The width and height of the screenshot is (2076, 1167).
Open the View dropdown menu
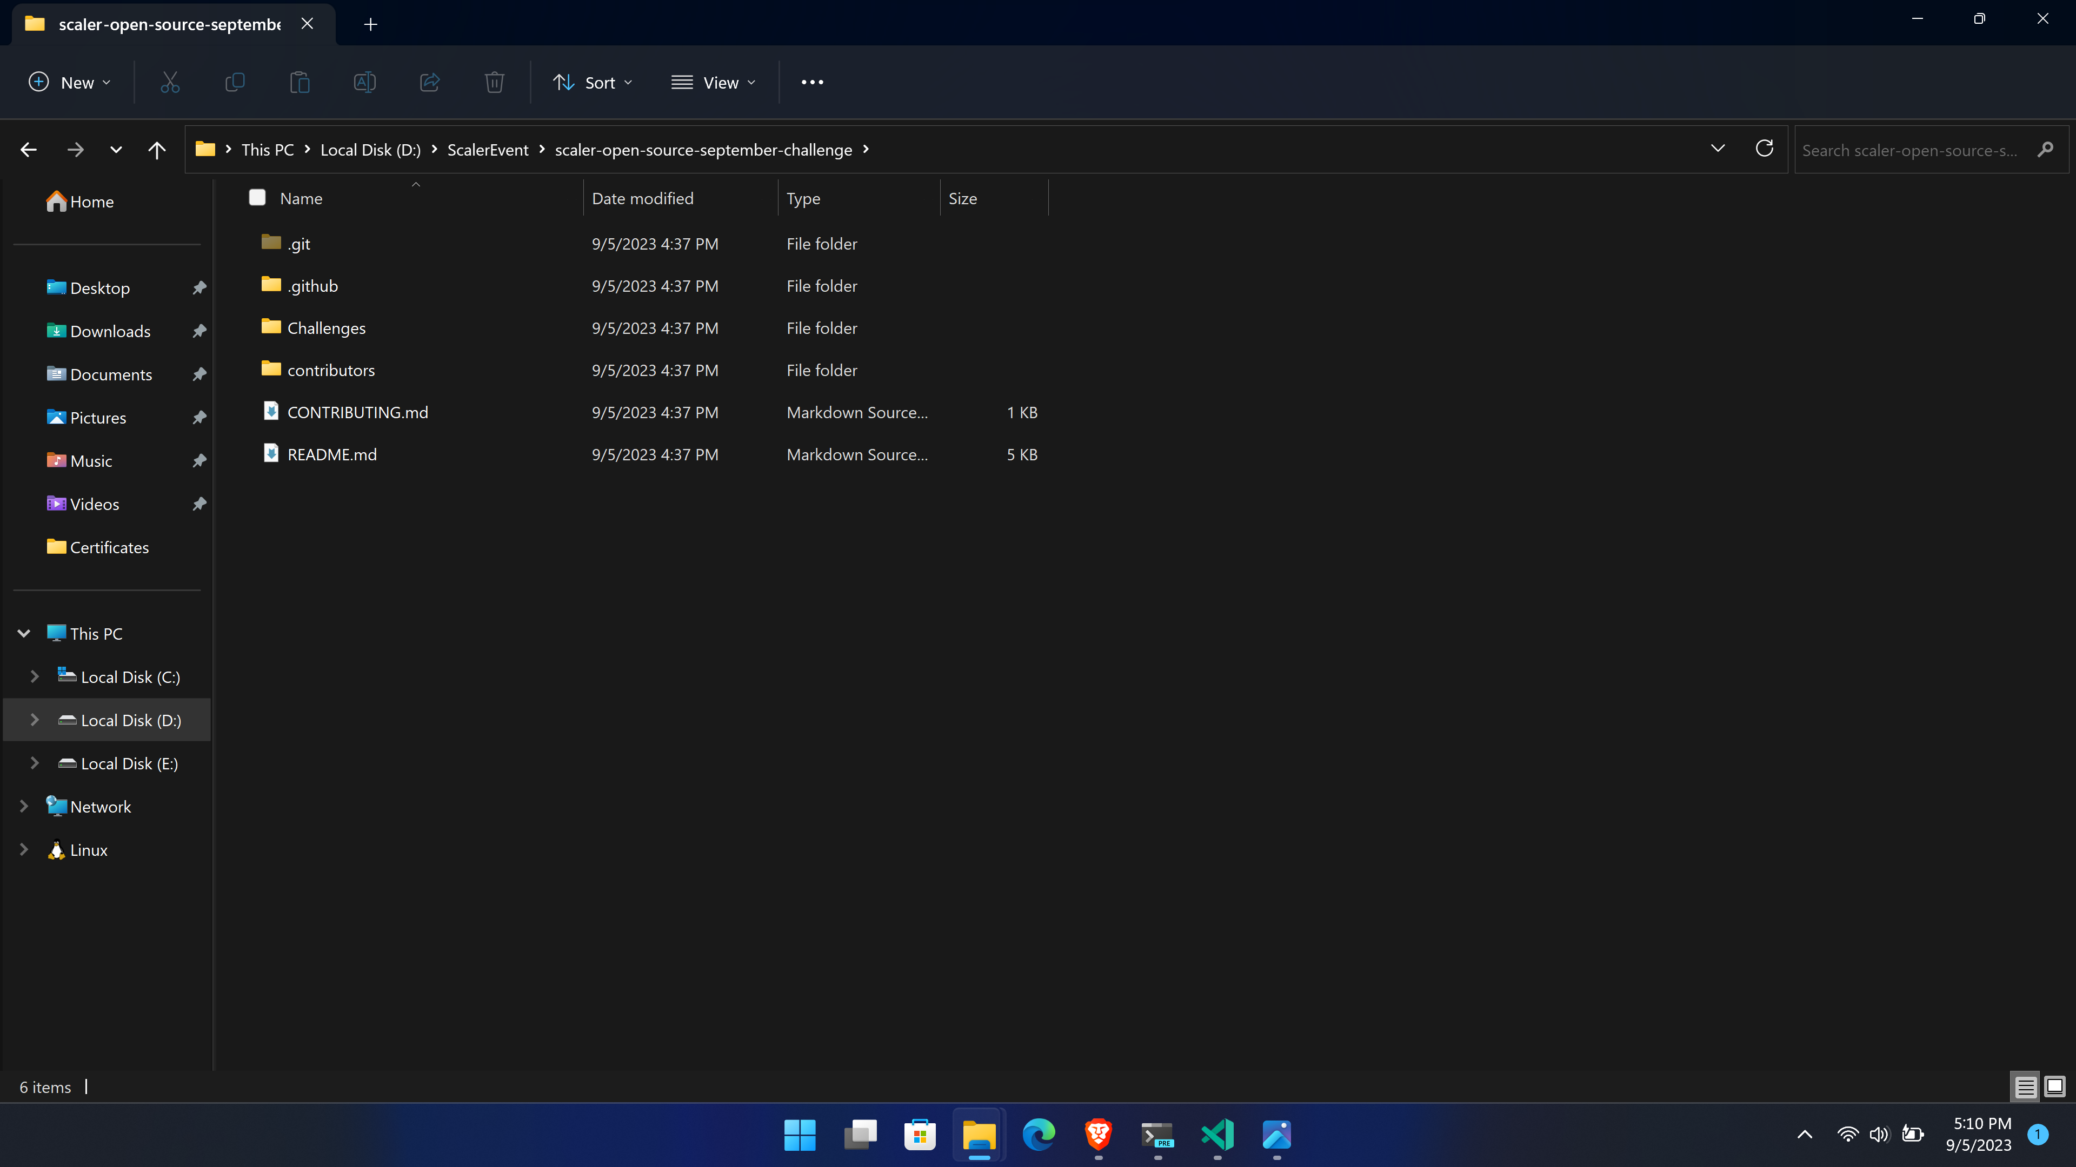point(713,82)
